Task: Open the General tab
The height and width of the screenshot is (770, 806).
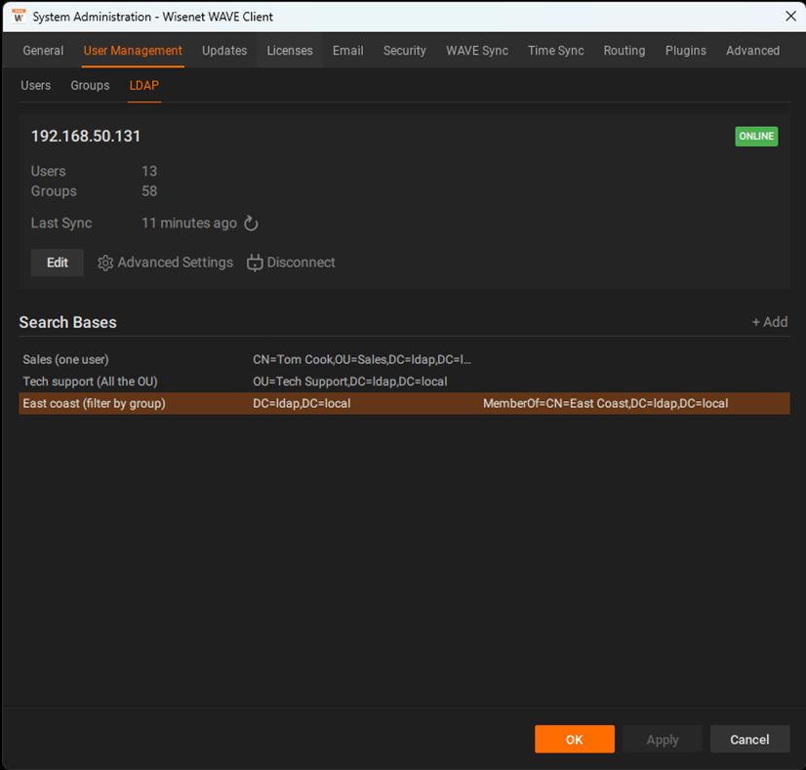Action: tap(43, 51)
